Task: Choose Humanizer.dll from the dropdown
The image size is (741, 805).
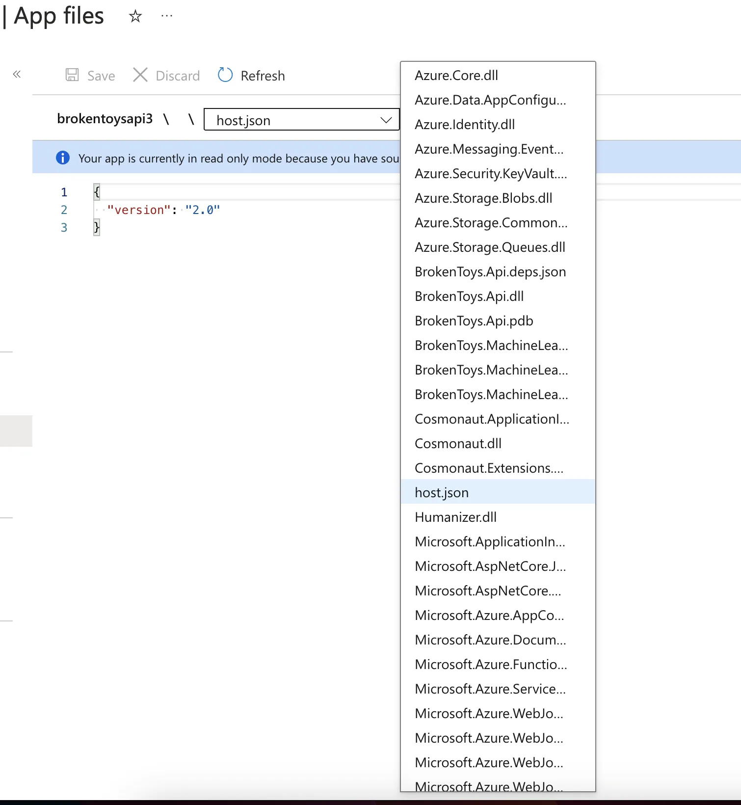Action: click(455, 517)
